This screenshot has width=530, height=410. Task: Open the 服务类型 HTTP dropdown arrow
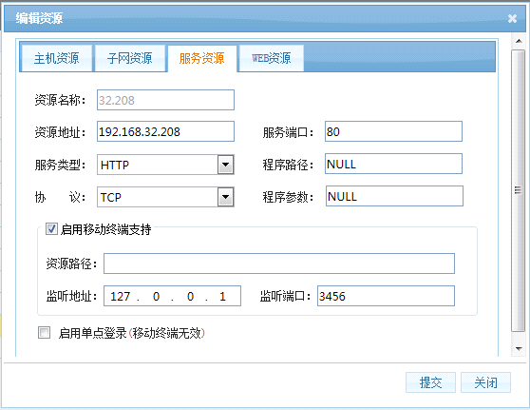(x=225, y=165)
